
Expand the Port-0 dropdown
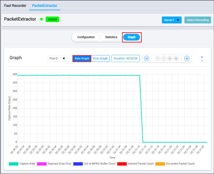pos(58,59)
